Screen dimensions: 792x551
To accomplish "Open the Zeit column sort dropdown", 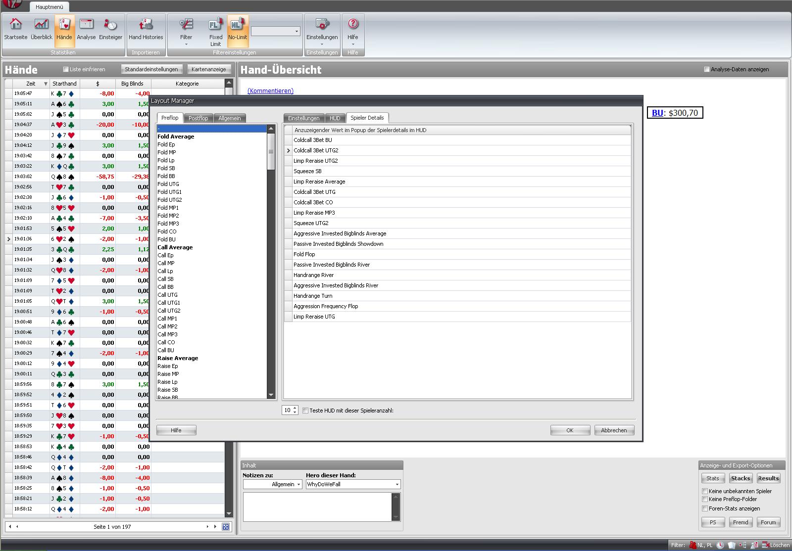I will (46, 84).
